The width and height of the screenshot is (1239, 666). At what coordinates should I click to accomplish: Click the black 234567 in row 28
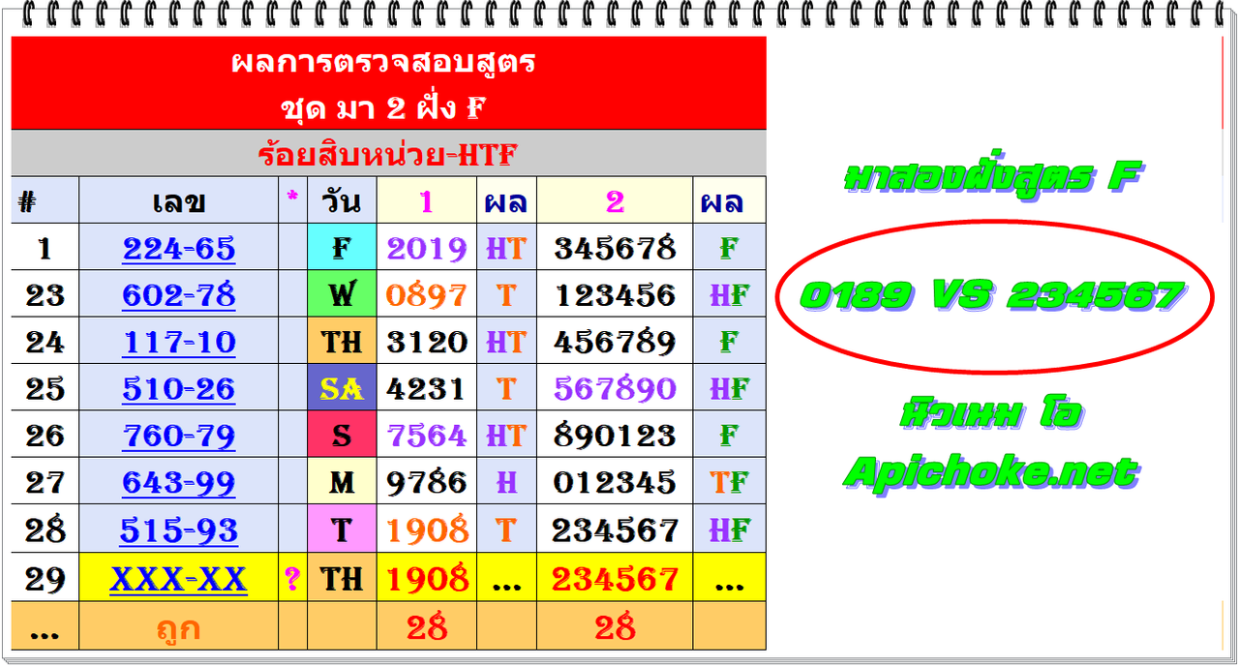tap(615, 530)
